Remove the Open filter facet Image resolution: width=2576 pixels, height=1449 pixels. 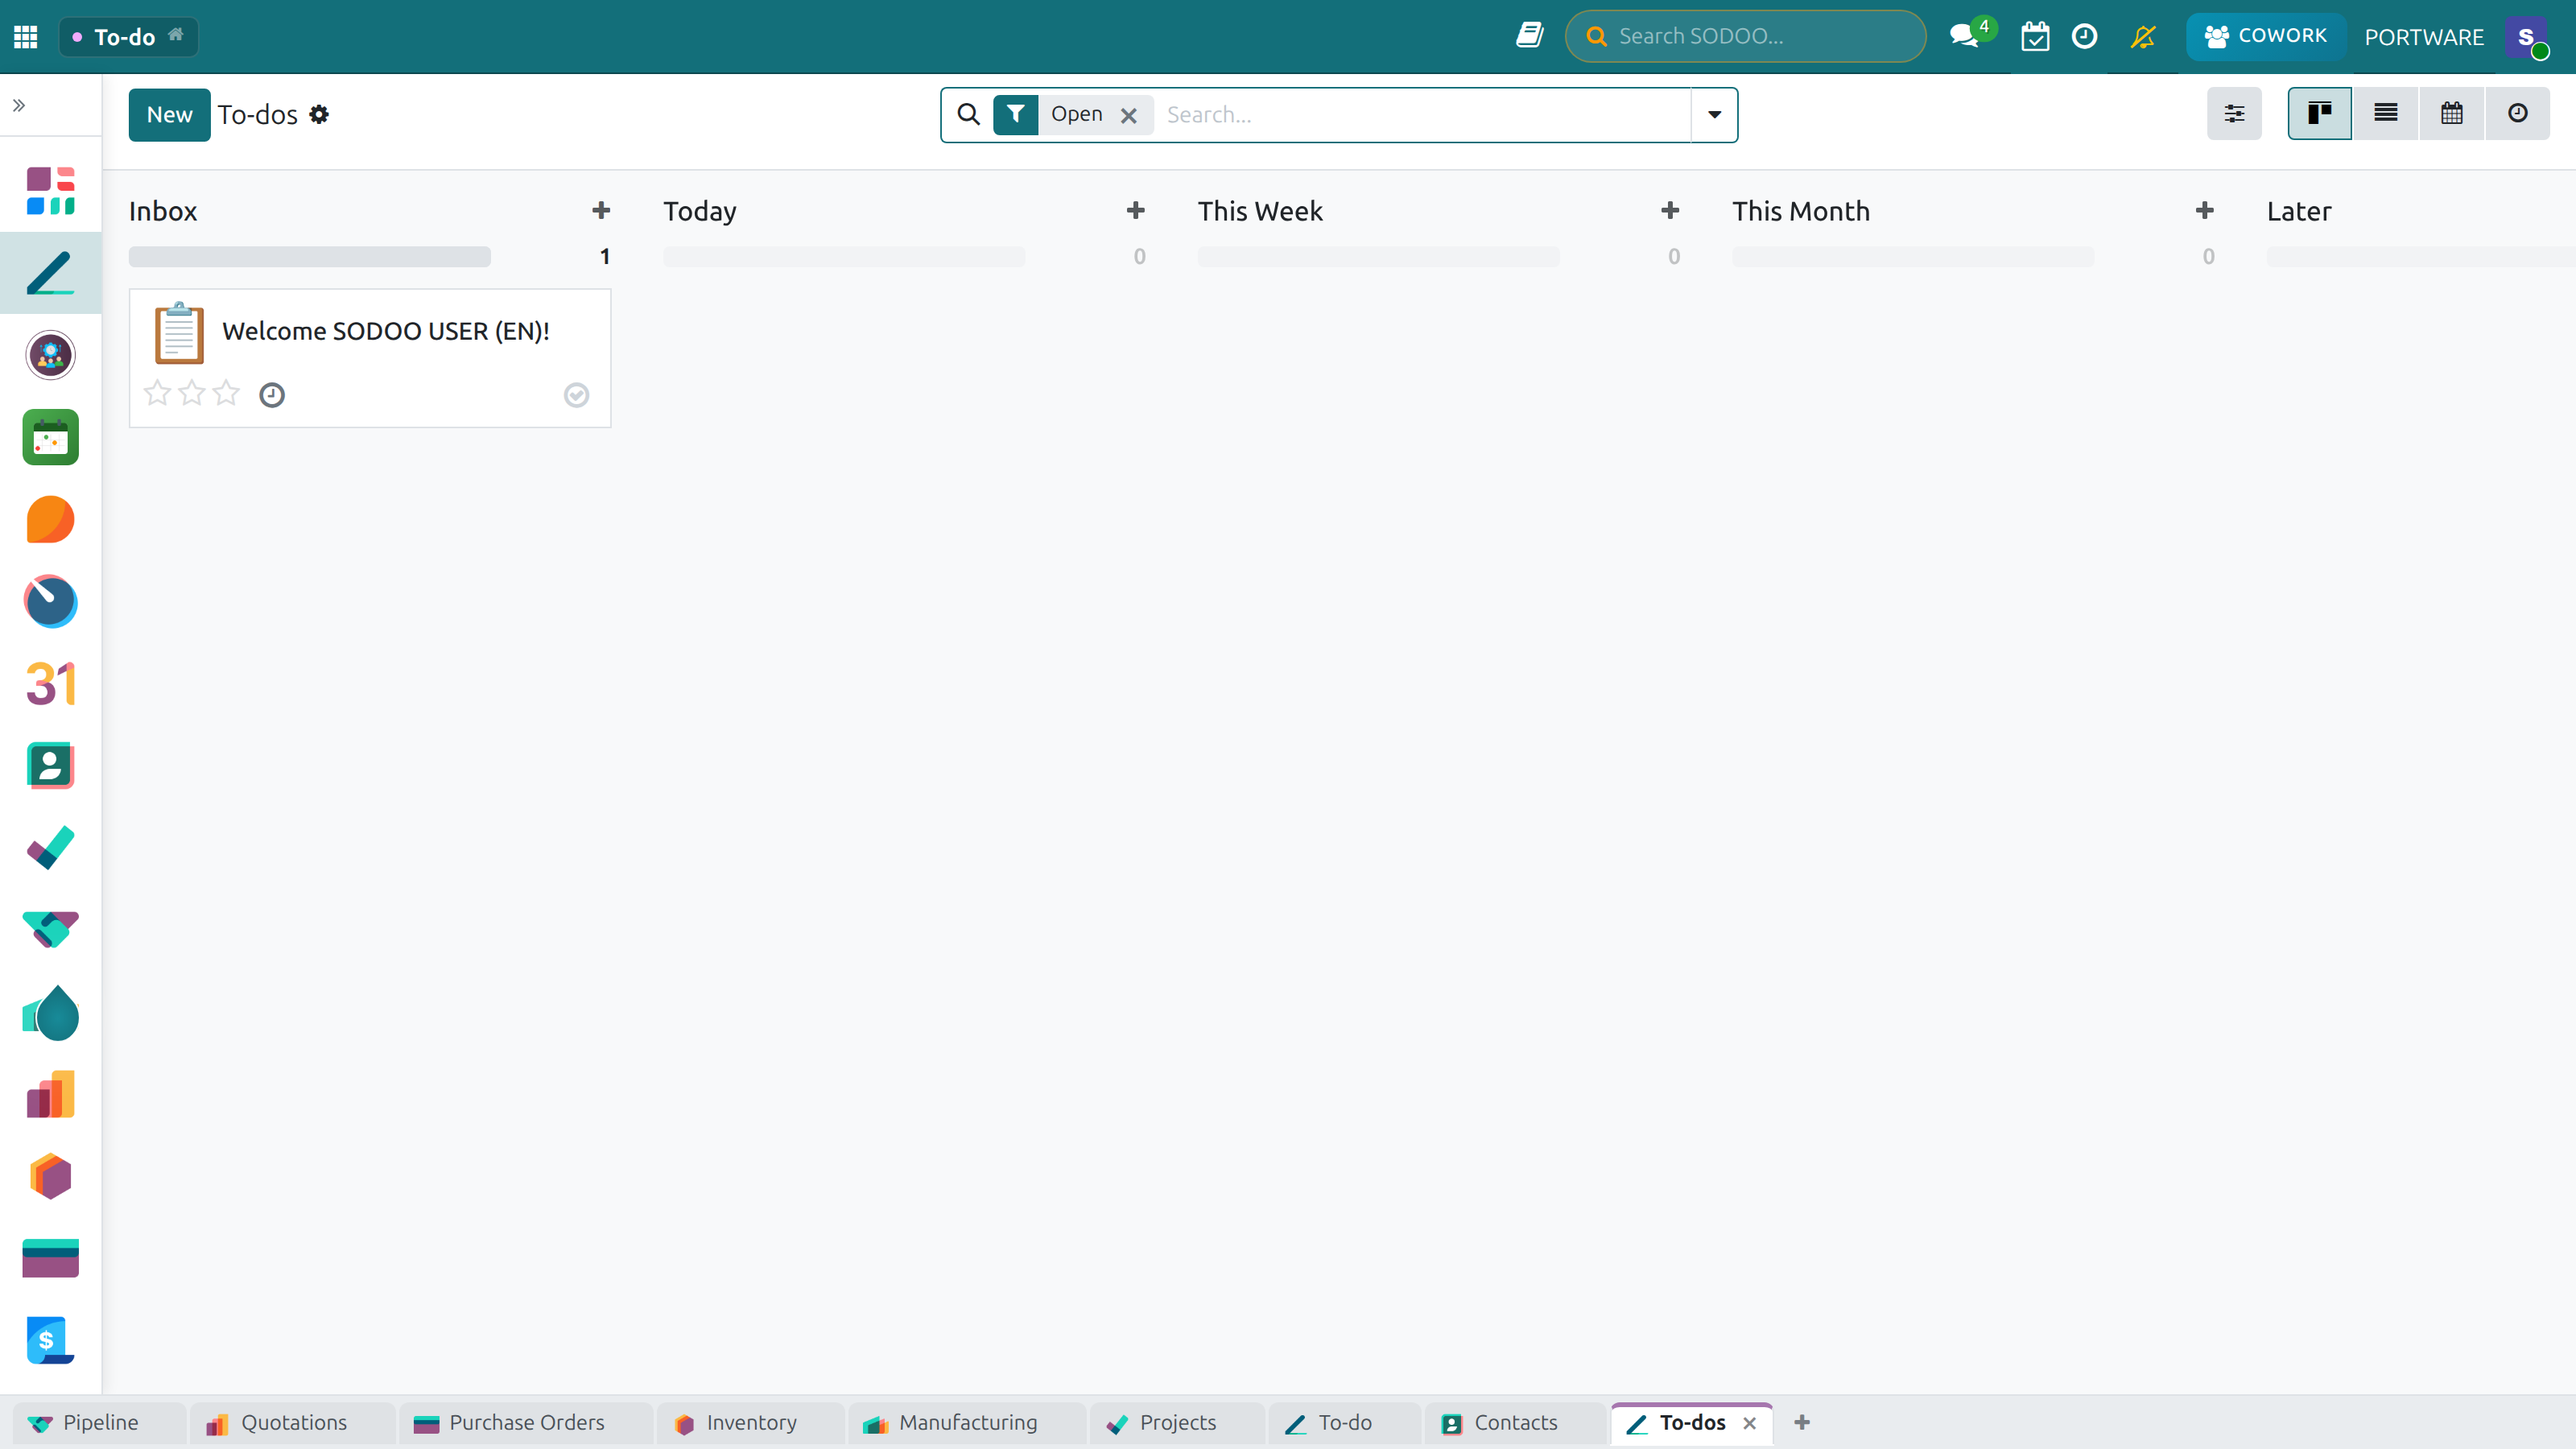click(x=1129, y=115)
